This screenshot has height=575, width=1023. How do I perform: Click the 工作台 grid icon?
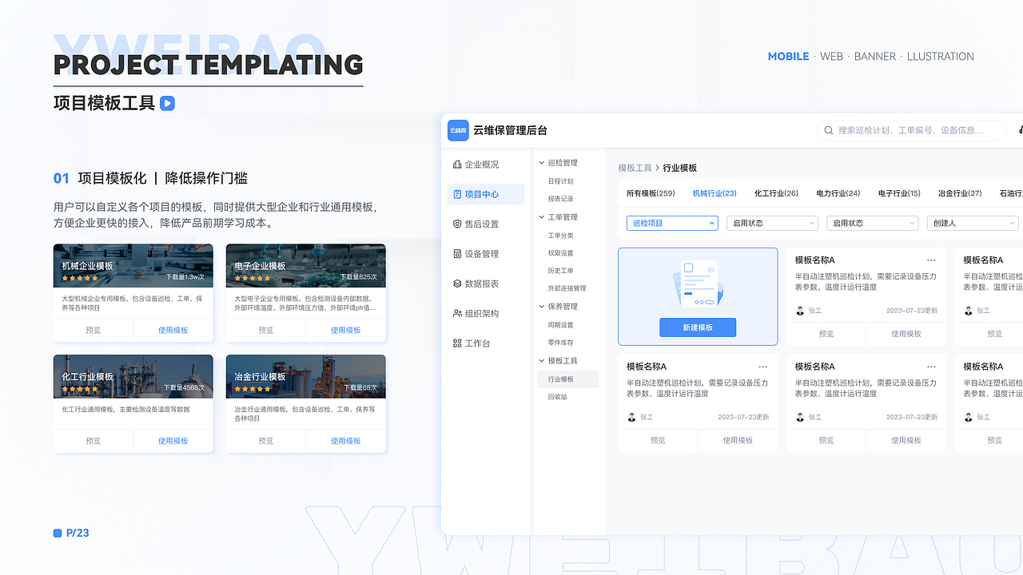click(457, 343)
